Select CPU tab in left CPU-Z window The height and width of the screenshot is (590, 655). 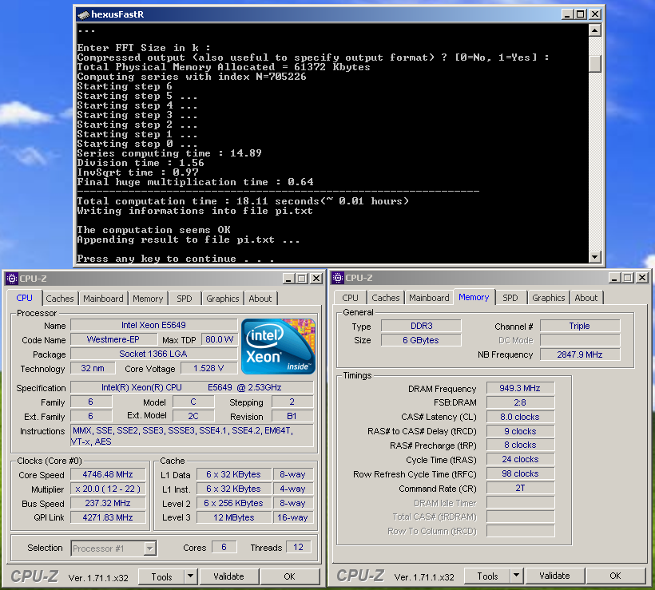(x=24, y=298)
